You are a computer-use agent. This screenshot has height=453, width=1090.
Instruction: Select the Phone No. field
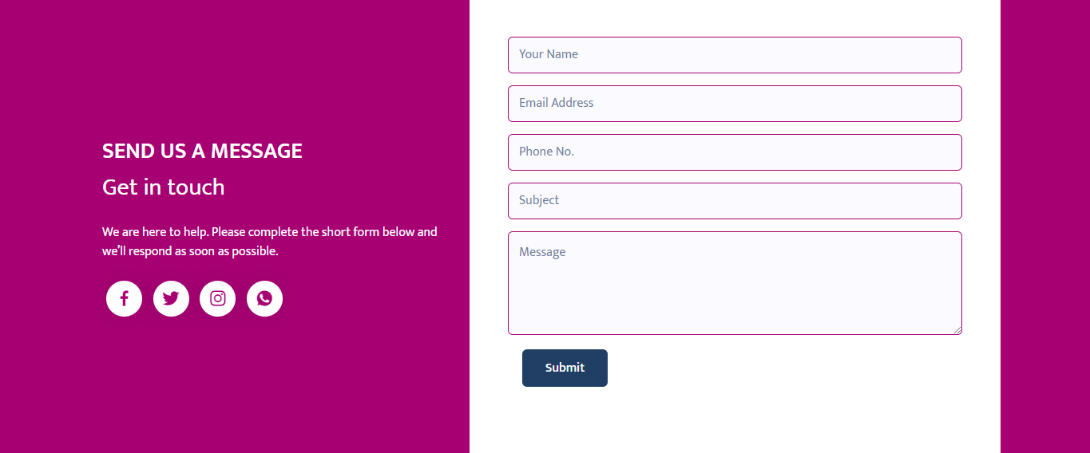(735, 152)
